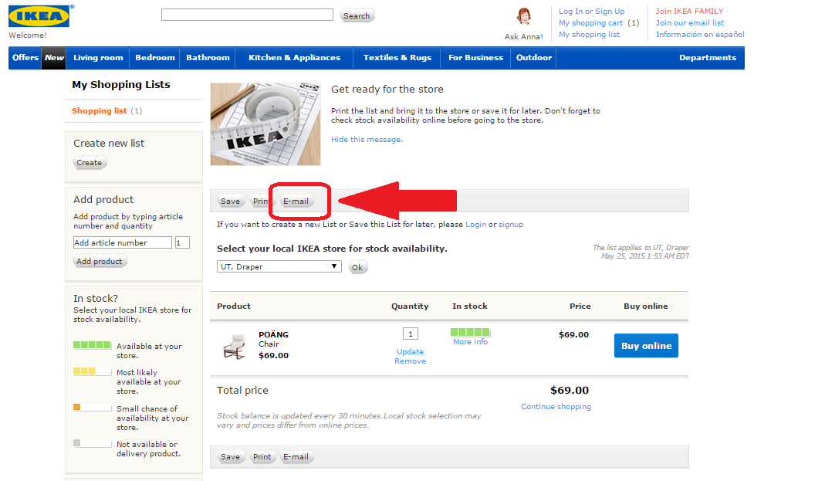Screen dimensions: 825x481
Task: Click the top Save button
Action: point(230,202)
